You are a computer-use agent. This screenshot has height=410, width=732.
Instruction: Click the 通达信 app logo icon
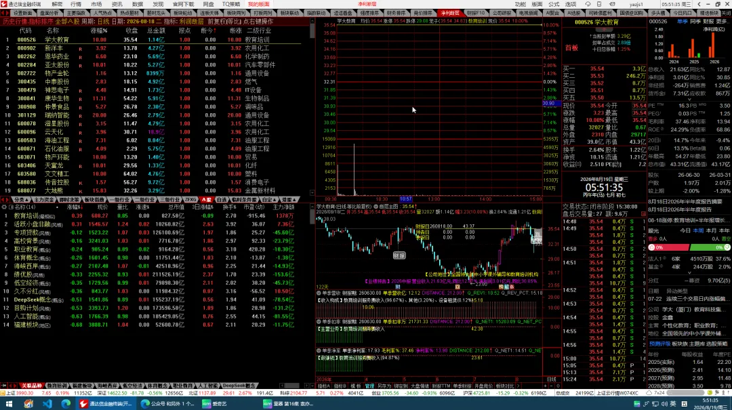[4, 4]
